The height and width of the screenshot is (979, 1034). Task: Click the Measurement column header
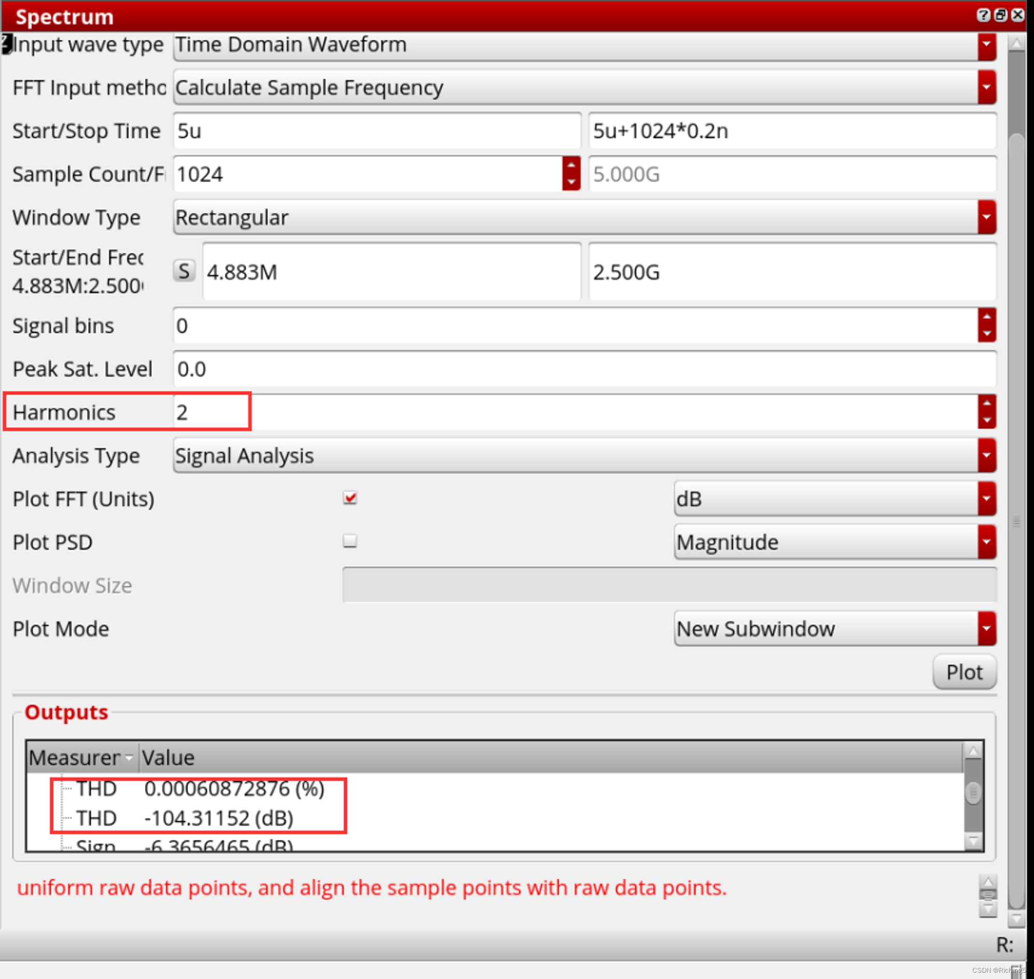tap(82, 757)
